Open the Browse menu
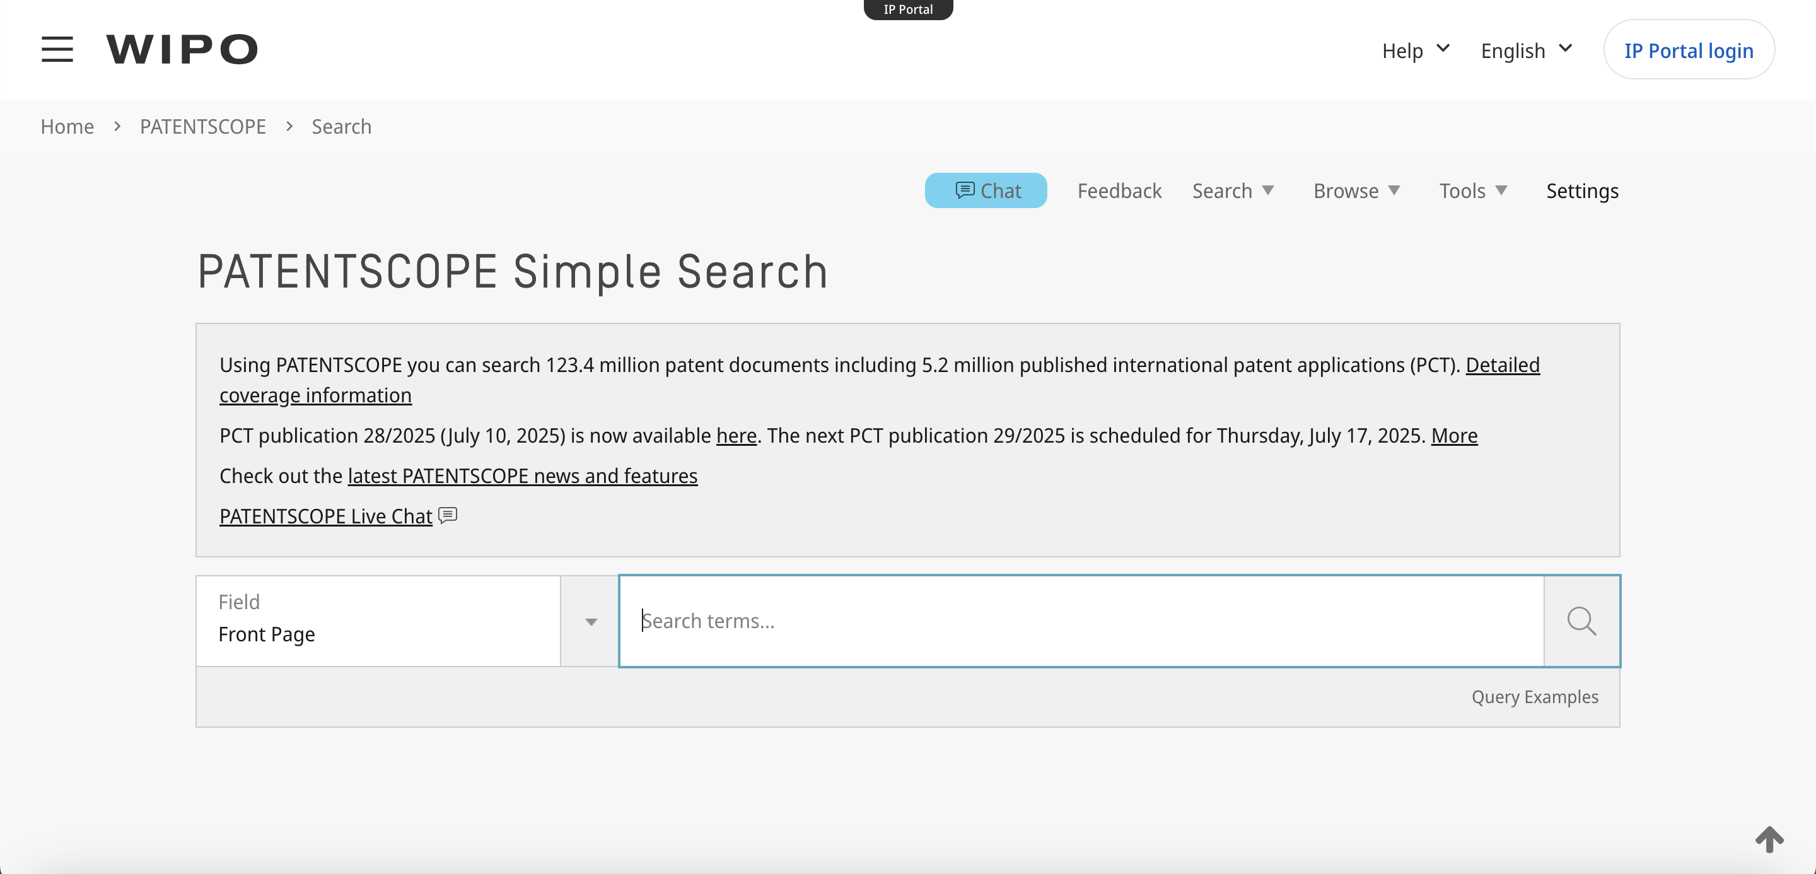 point(1356,190)
